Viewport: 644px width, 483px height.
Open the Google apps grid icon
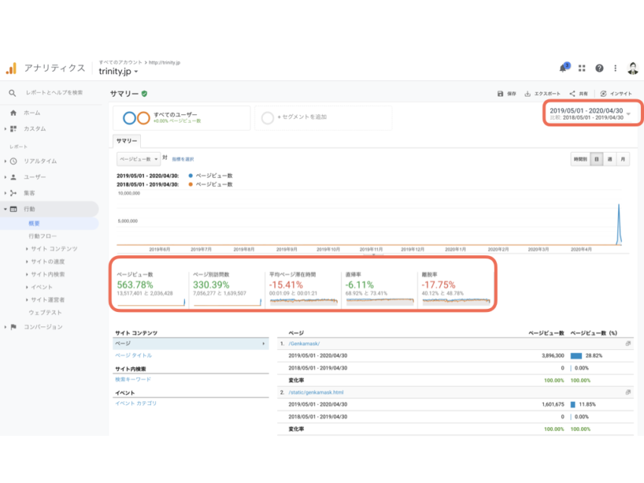pyautogui.click(x=582, y=68)
